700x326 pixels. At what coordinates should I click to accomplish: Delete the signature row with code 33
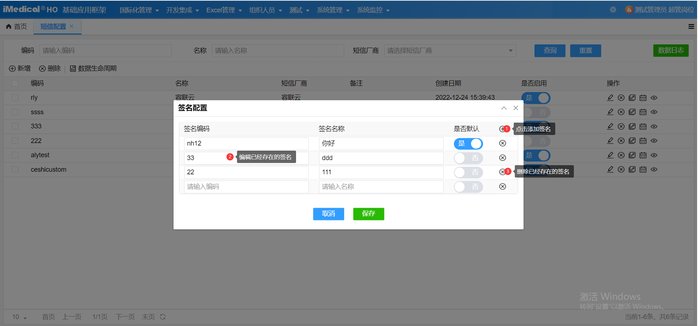(x=502, y=158)
